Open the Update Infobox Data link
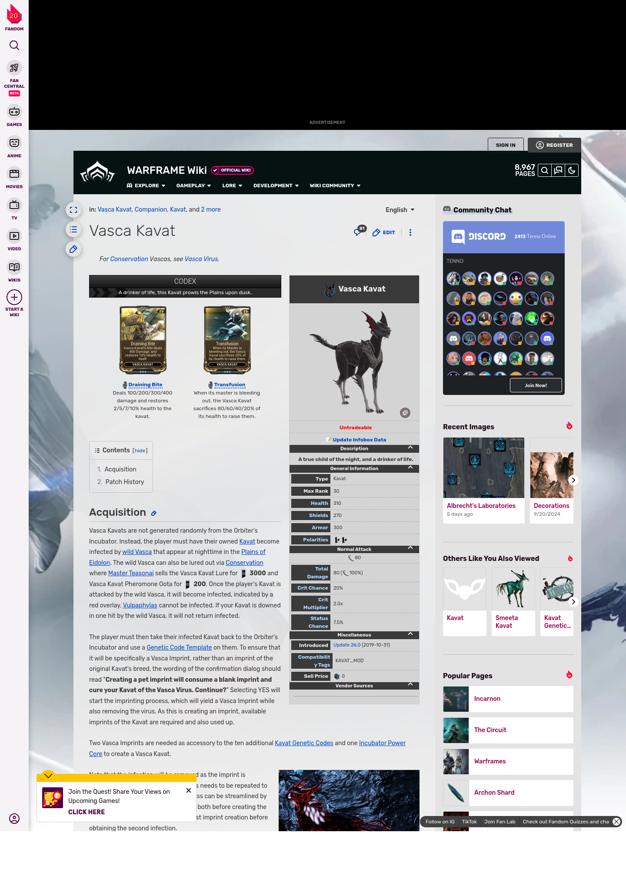 pyautogui.click(x=359, y=440)
